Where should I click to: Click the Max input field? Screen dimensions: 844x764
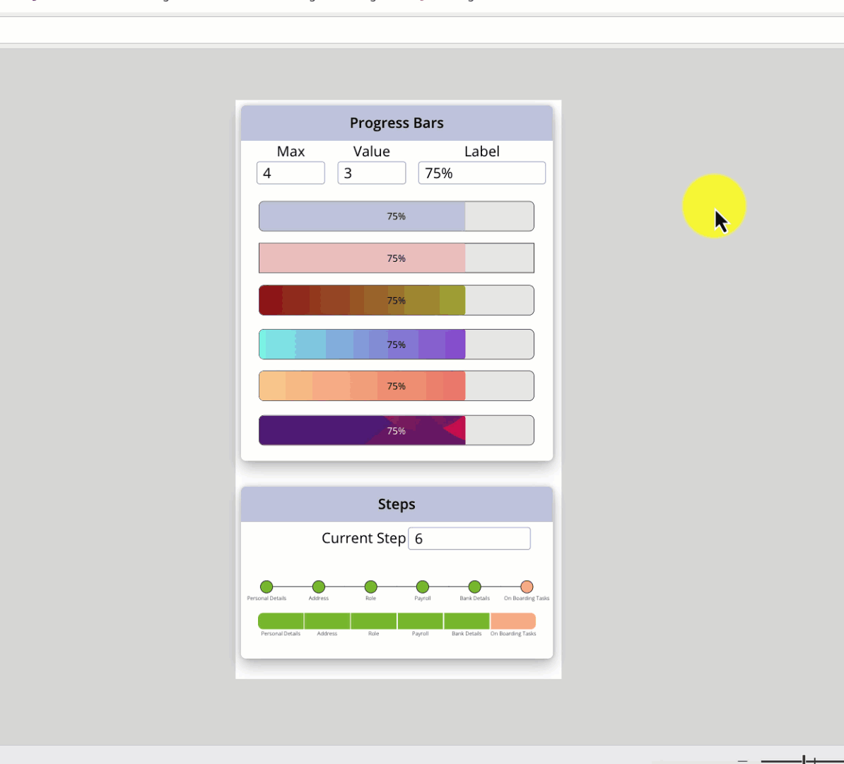tap(291, 173)
